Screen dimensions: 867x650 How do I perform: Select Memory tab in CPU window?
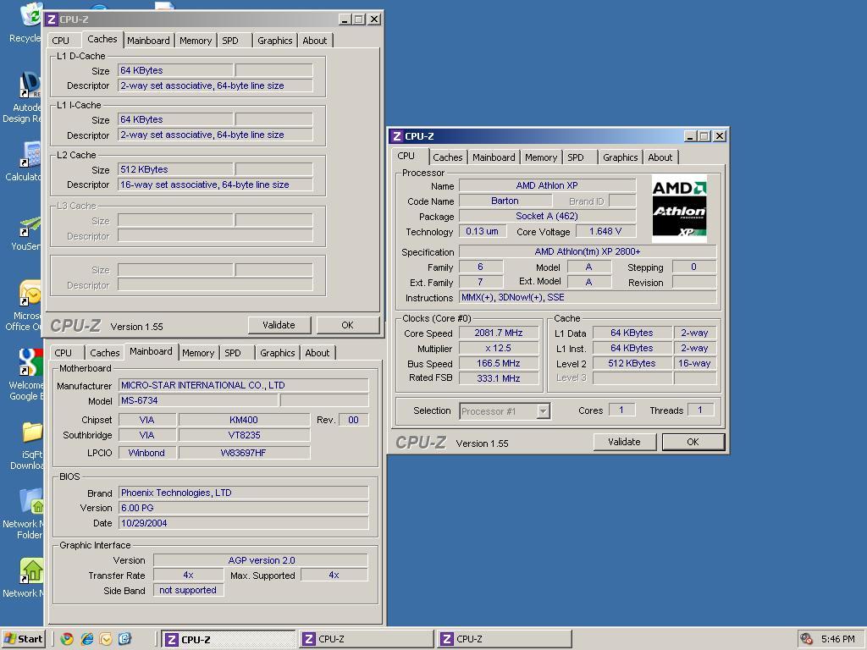coord(541,157)
